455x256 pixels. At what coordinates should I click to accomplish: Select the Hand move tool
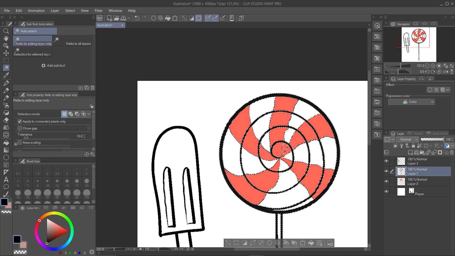(6, 38)
